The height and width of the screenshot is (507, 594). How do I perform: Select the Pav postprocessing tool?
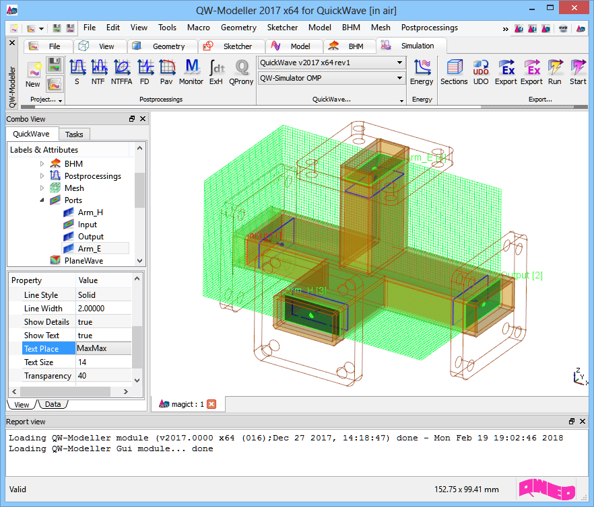pyautogui.click(x=167, y=71)
